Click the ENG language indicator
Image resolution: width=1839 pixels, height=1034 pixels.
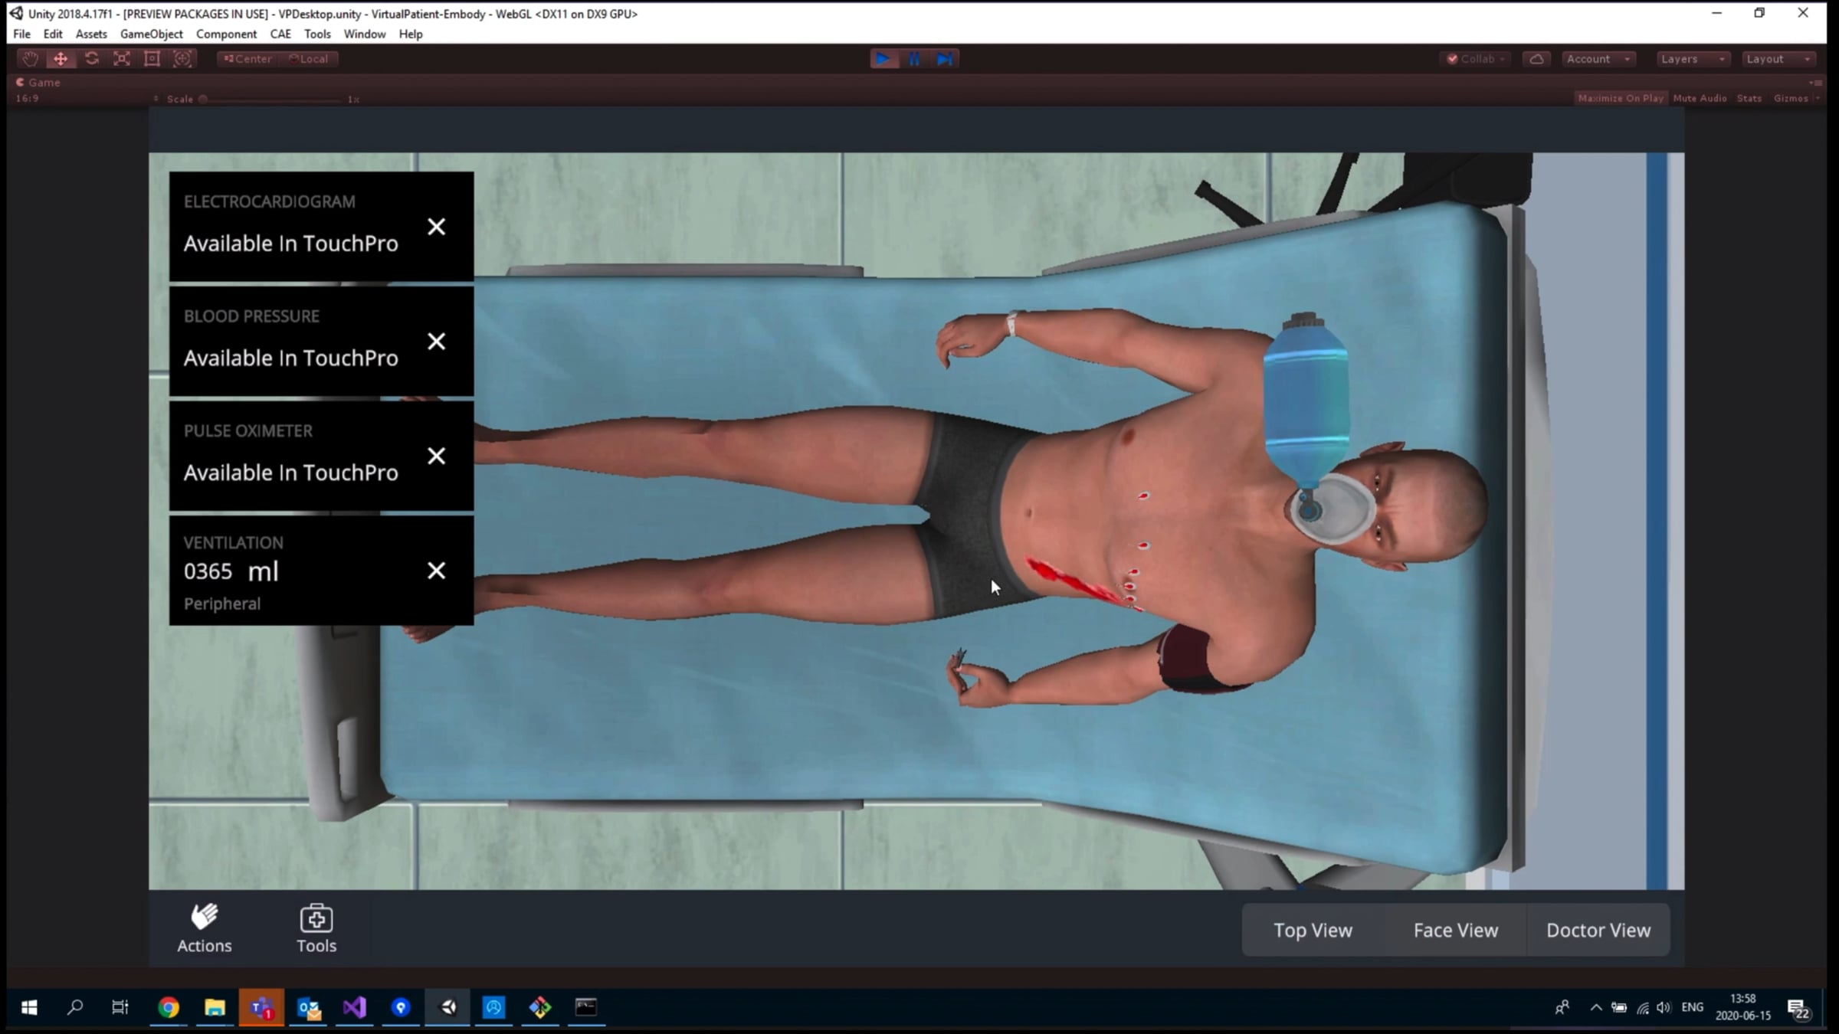tap(1693, 1007)
